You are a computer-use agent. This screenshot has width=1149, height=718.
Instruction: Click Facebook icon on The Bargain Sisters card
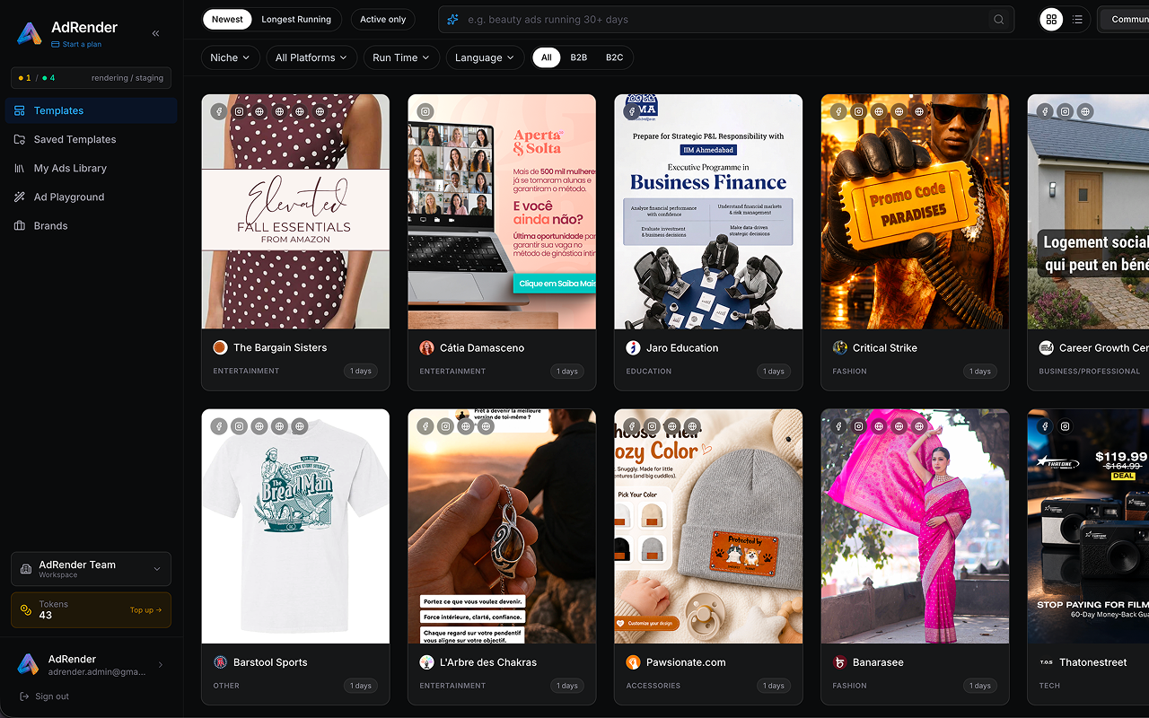[x=219, y=111]
